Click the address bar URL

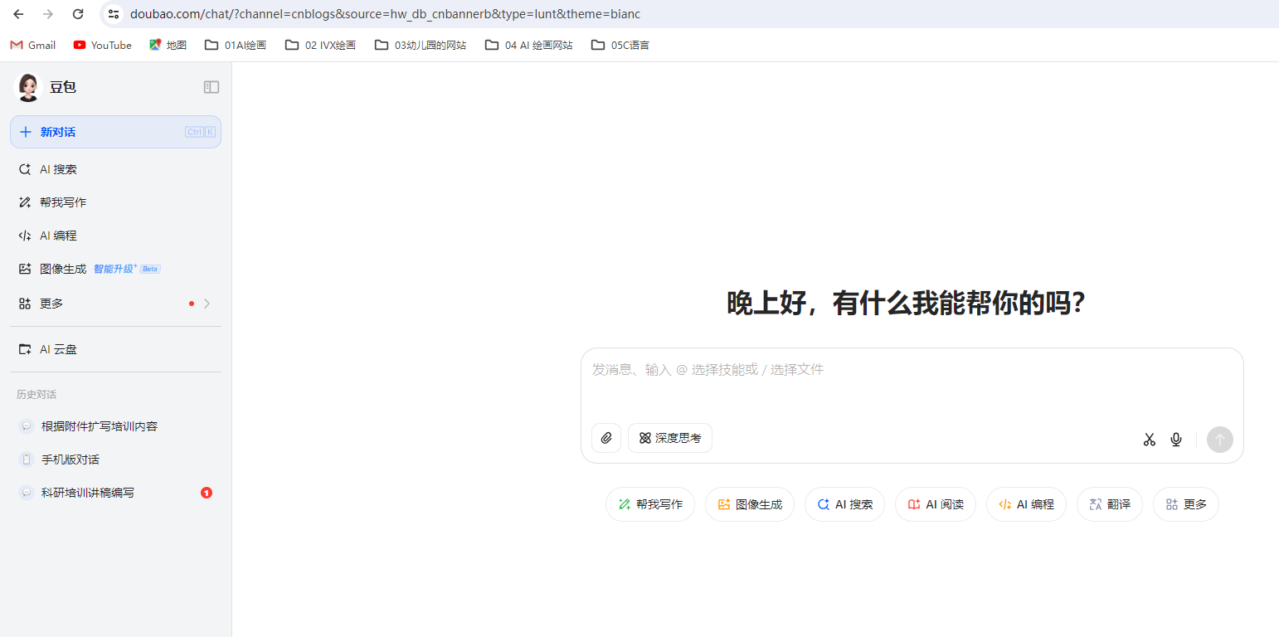click(385, 14)
